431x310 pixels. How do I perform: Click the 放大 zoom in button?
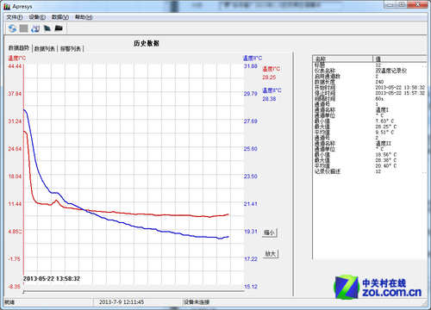pyautogui.click(x=271, y=254)
